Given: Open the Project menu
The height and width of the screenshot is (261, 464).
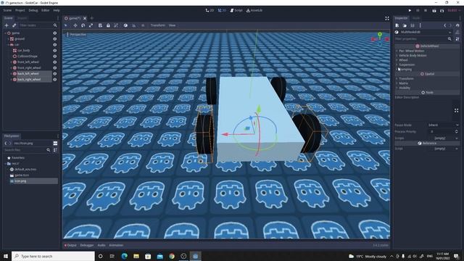Looking at the screenshot, I should click(20, 10).
